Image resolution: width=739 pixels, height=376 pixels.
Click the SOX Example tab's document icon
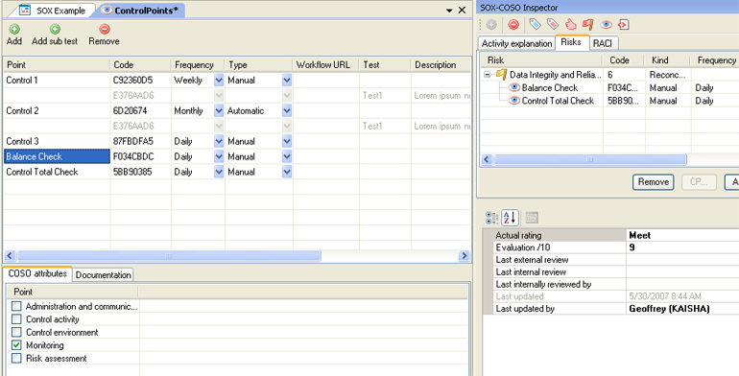[x=25, y=10]
